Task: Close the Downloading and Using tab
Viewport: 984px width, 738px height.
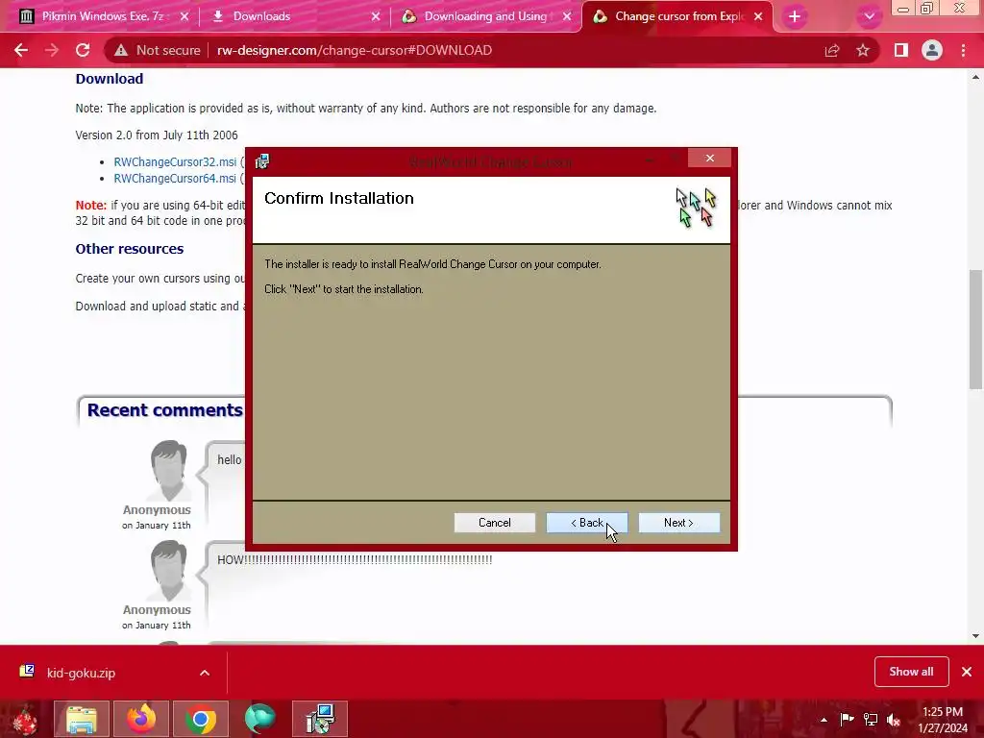Action: click(567, 16)
